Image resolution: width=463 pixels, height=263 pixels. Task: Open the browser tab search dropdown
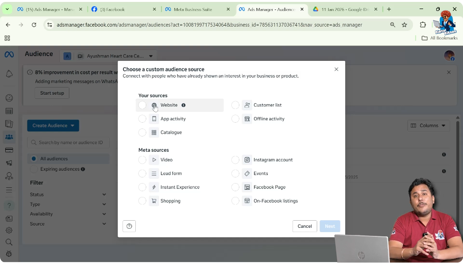(x=7, y=10)
